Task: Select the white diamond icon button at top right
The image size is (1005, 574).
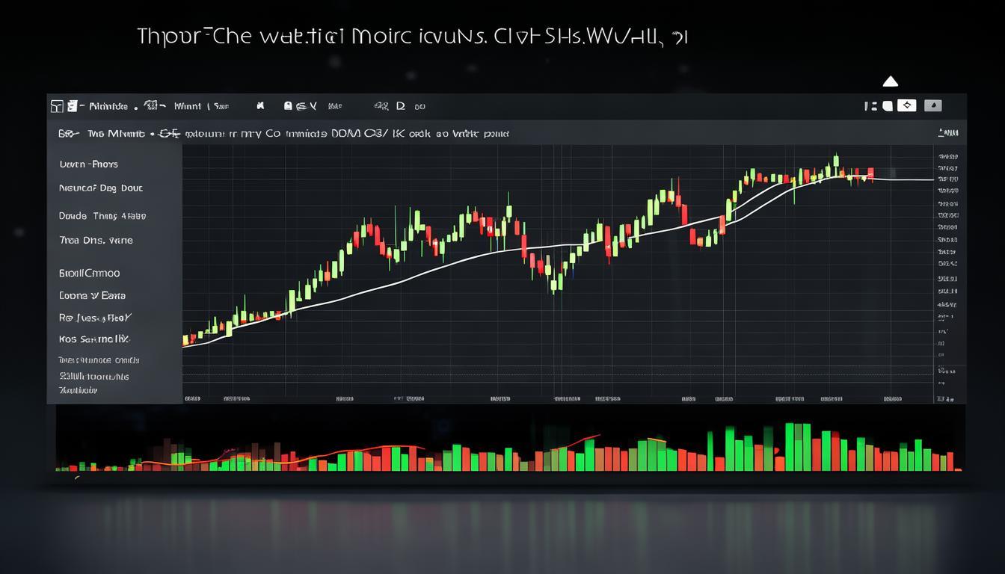Action: pos(906,105)
